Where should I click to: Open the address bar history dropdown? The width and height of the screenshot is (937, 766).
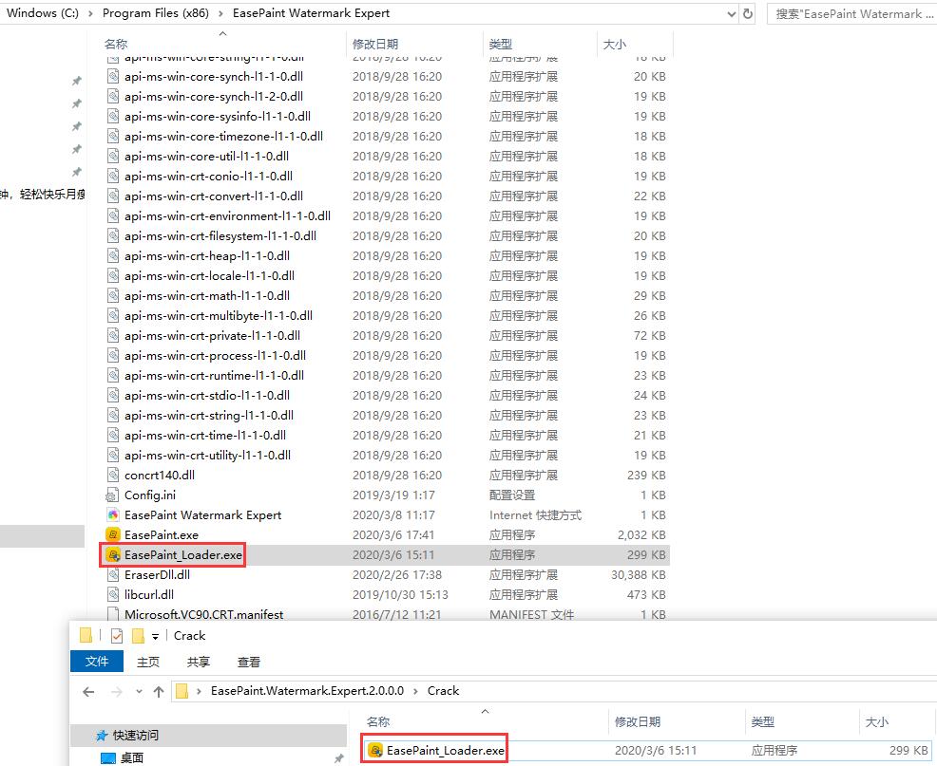(730, 13)
